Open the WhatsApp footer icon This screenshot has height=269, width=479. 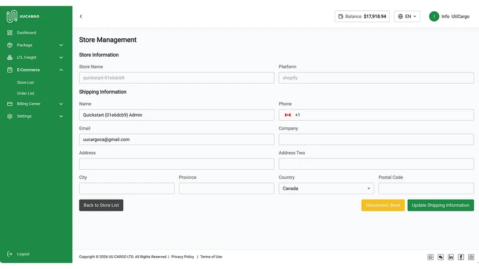(431, 257)
